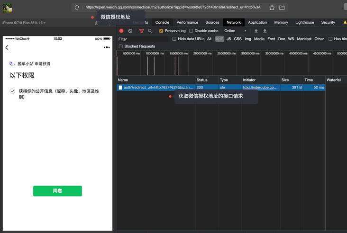This screenshot has height=233, width=347.
Task: Filter requests by WS
Action: pos(291,39)
